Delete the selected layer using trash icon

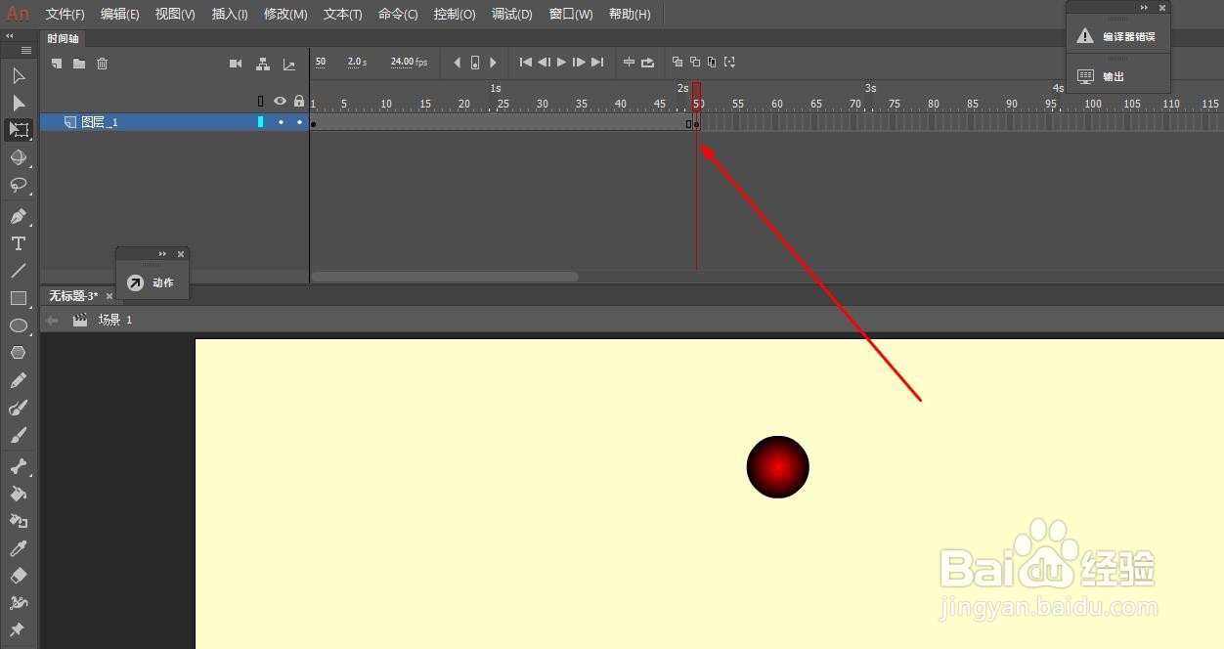(x=102, y=63)
